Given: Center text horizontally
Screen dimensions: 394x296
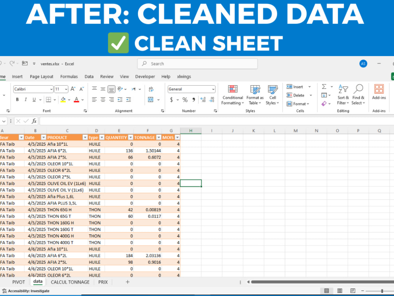Looking at the screenshot, I should tap(103, 100).
